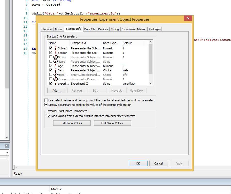The image size is (231, 194).
Task: Click the Apply button
Action: (x=179, y=163)
